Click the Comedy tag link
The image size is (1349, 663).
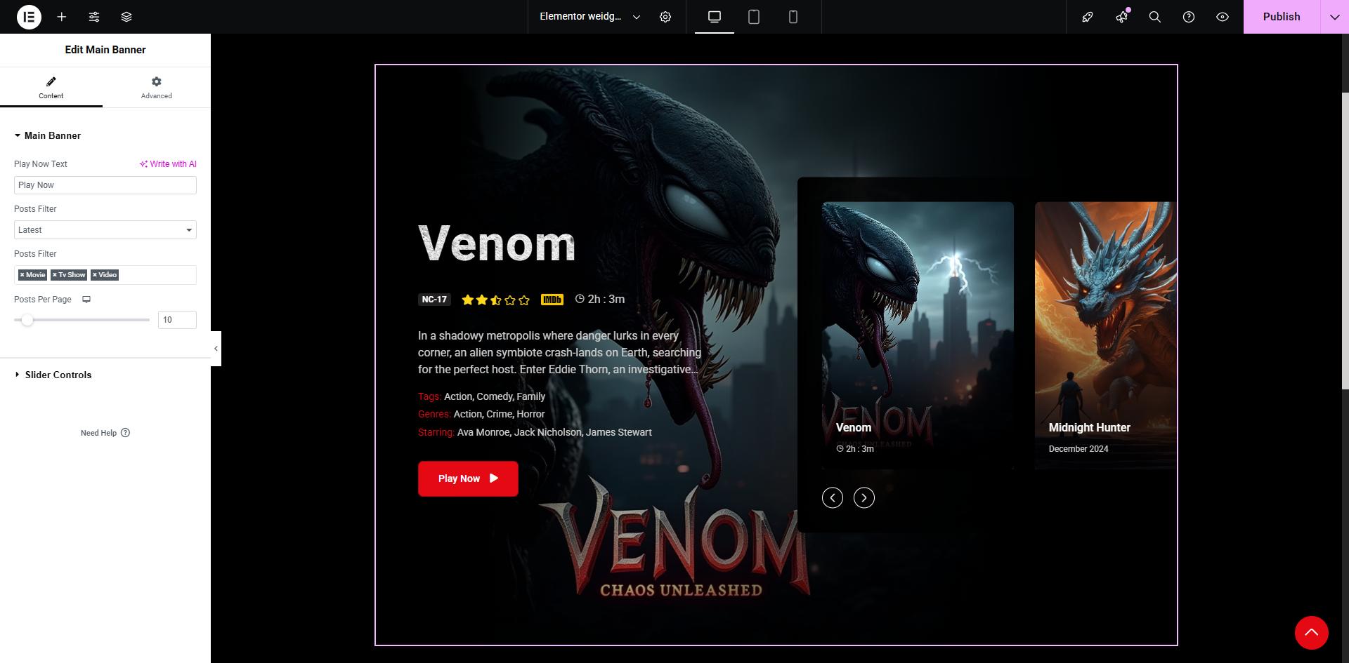tap(494, 396)
